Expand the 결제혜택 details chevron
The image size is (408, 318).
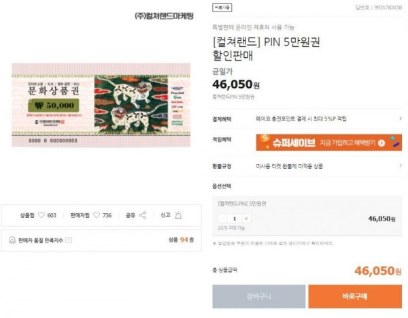click(x=401, y=118)
